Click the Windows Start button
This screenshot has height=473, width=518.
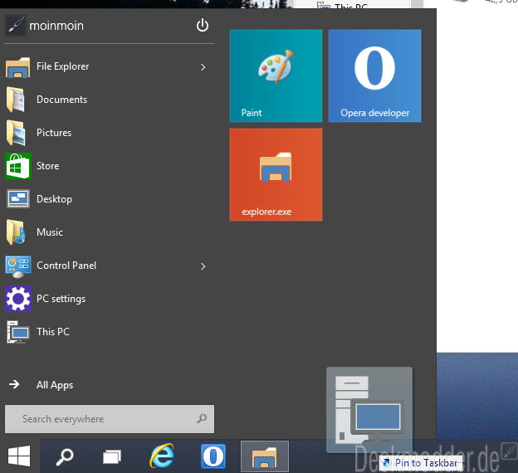click(19, 456)
